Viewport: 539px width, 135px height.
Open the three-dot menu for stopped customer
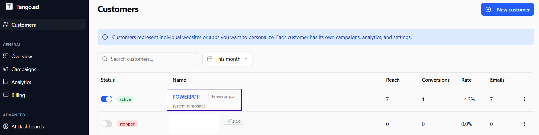coord(524,124)
